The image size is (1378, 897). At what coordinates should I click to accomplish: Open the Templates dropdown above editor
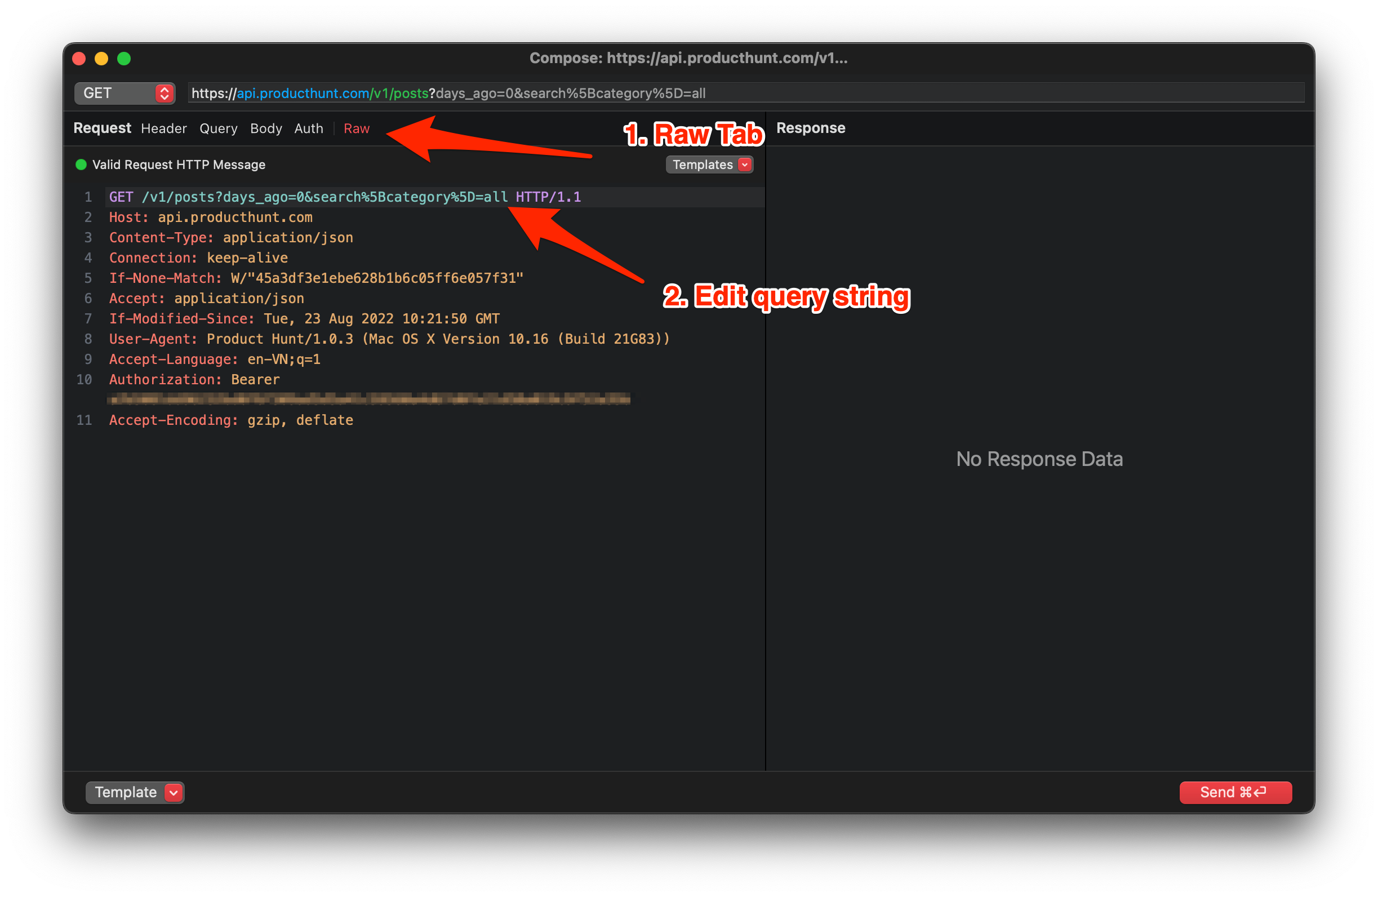point(703,165)
